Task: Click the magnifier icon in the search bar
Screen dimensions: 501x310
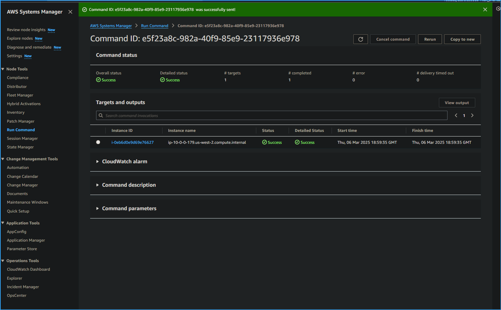Action: 101,115
